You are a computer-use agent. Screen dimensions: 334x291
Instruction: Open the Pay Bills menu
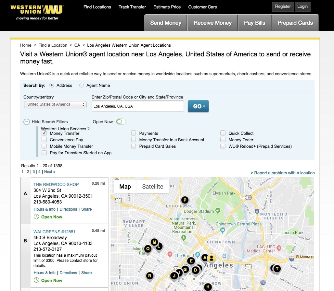click(255, 23)
